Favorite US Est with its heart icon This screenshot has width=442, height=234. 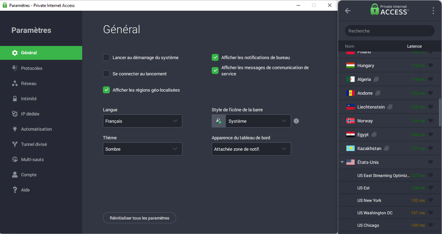[430, 188]
